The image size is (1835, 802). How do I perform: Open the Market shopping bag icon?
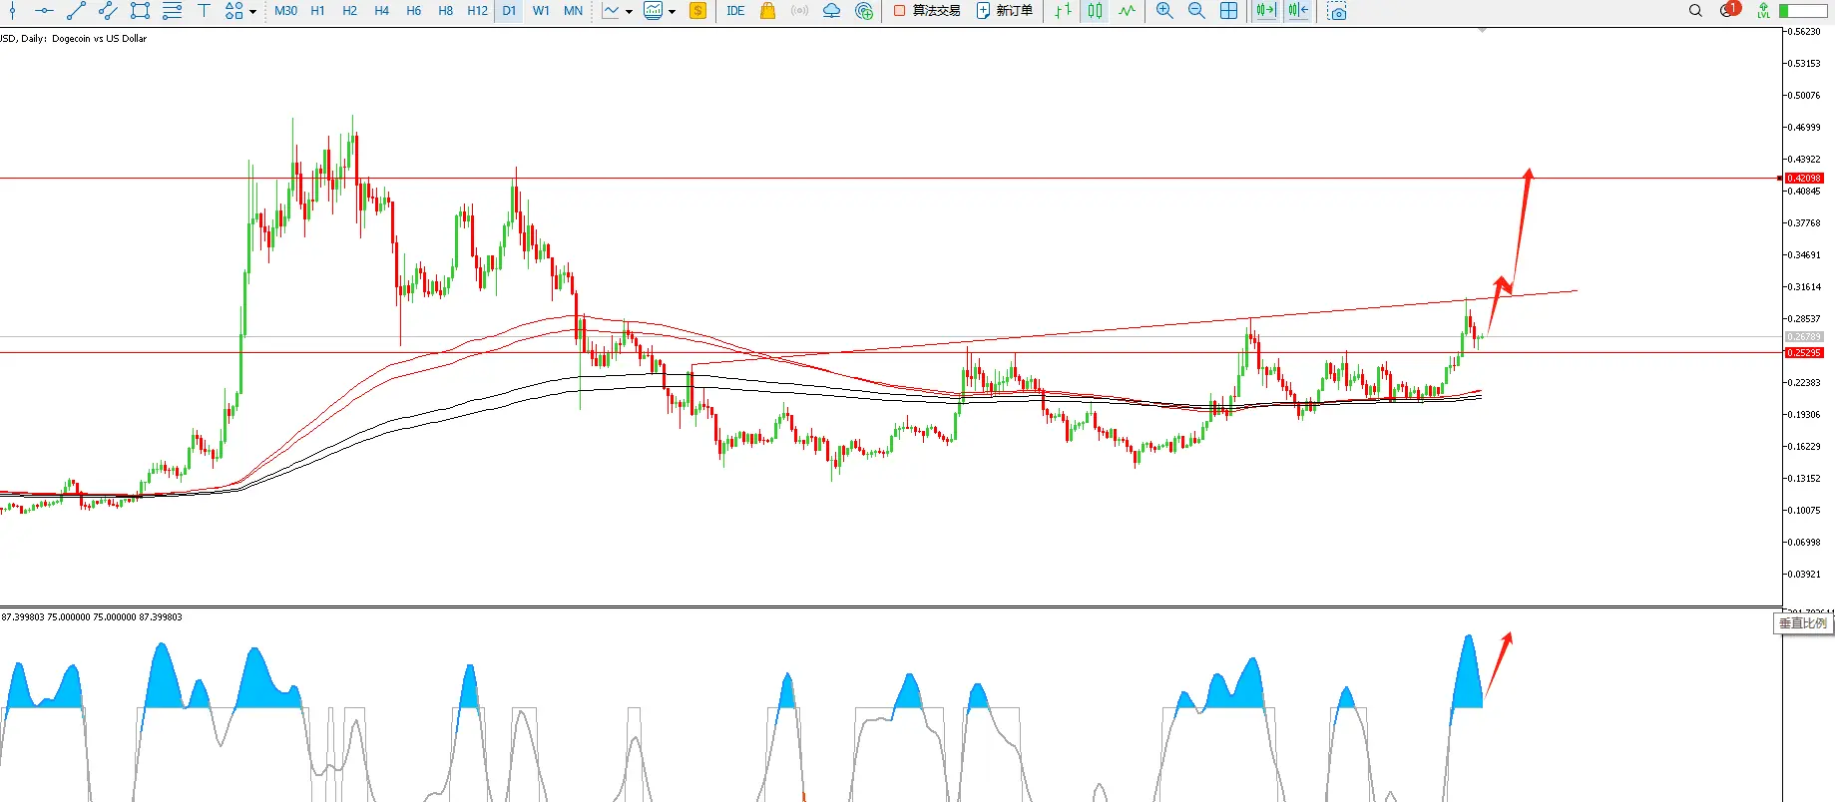click(x=767, y=11)
